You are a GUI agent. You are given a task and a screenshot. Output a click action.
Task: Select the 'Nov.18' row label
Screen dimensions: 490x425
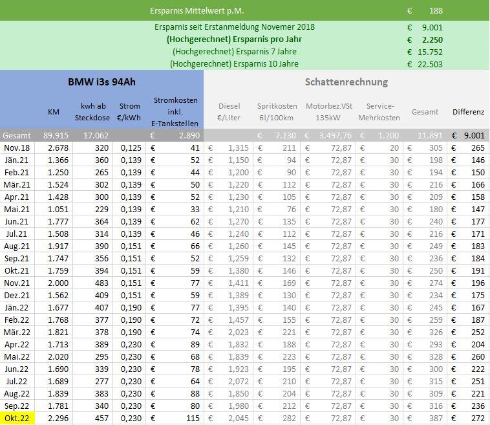pos(17,147)
